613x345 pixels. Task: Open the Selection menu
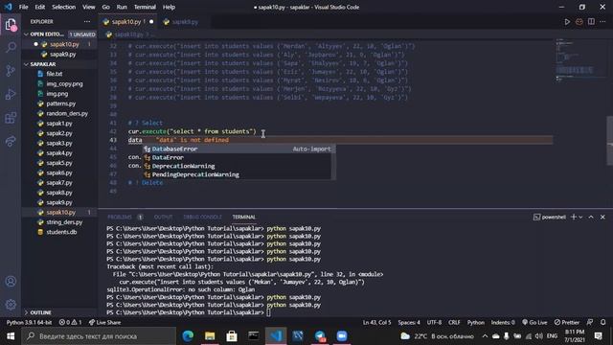point(64,7)
